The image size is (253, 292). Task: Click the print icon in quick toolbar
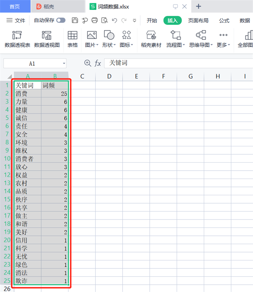point(95,20)
